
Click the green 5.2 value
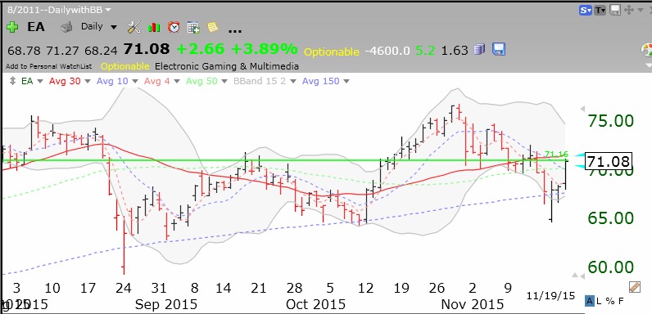(x=425, y=51)
